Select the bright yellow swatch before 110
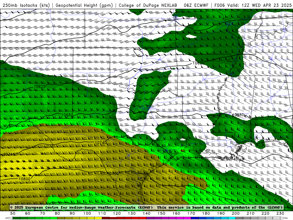 click(x=98, y=218)
